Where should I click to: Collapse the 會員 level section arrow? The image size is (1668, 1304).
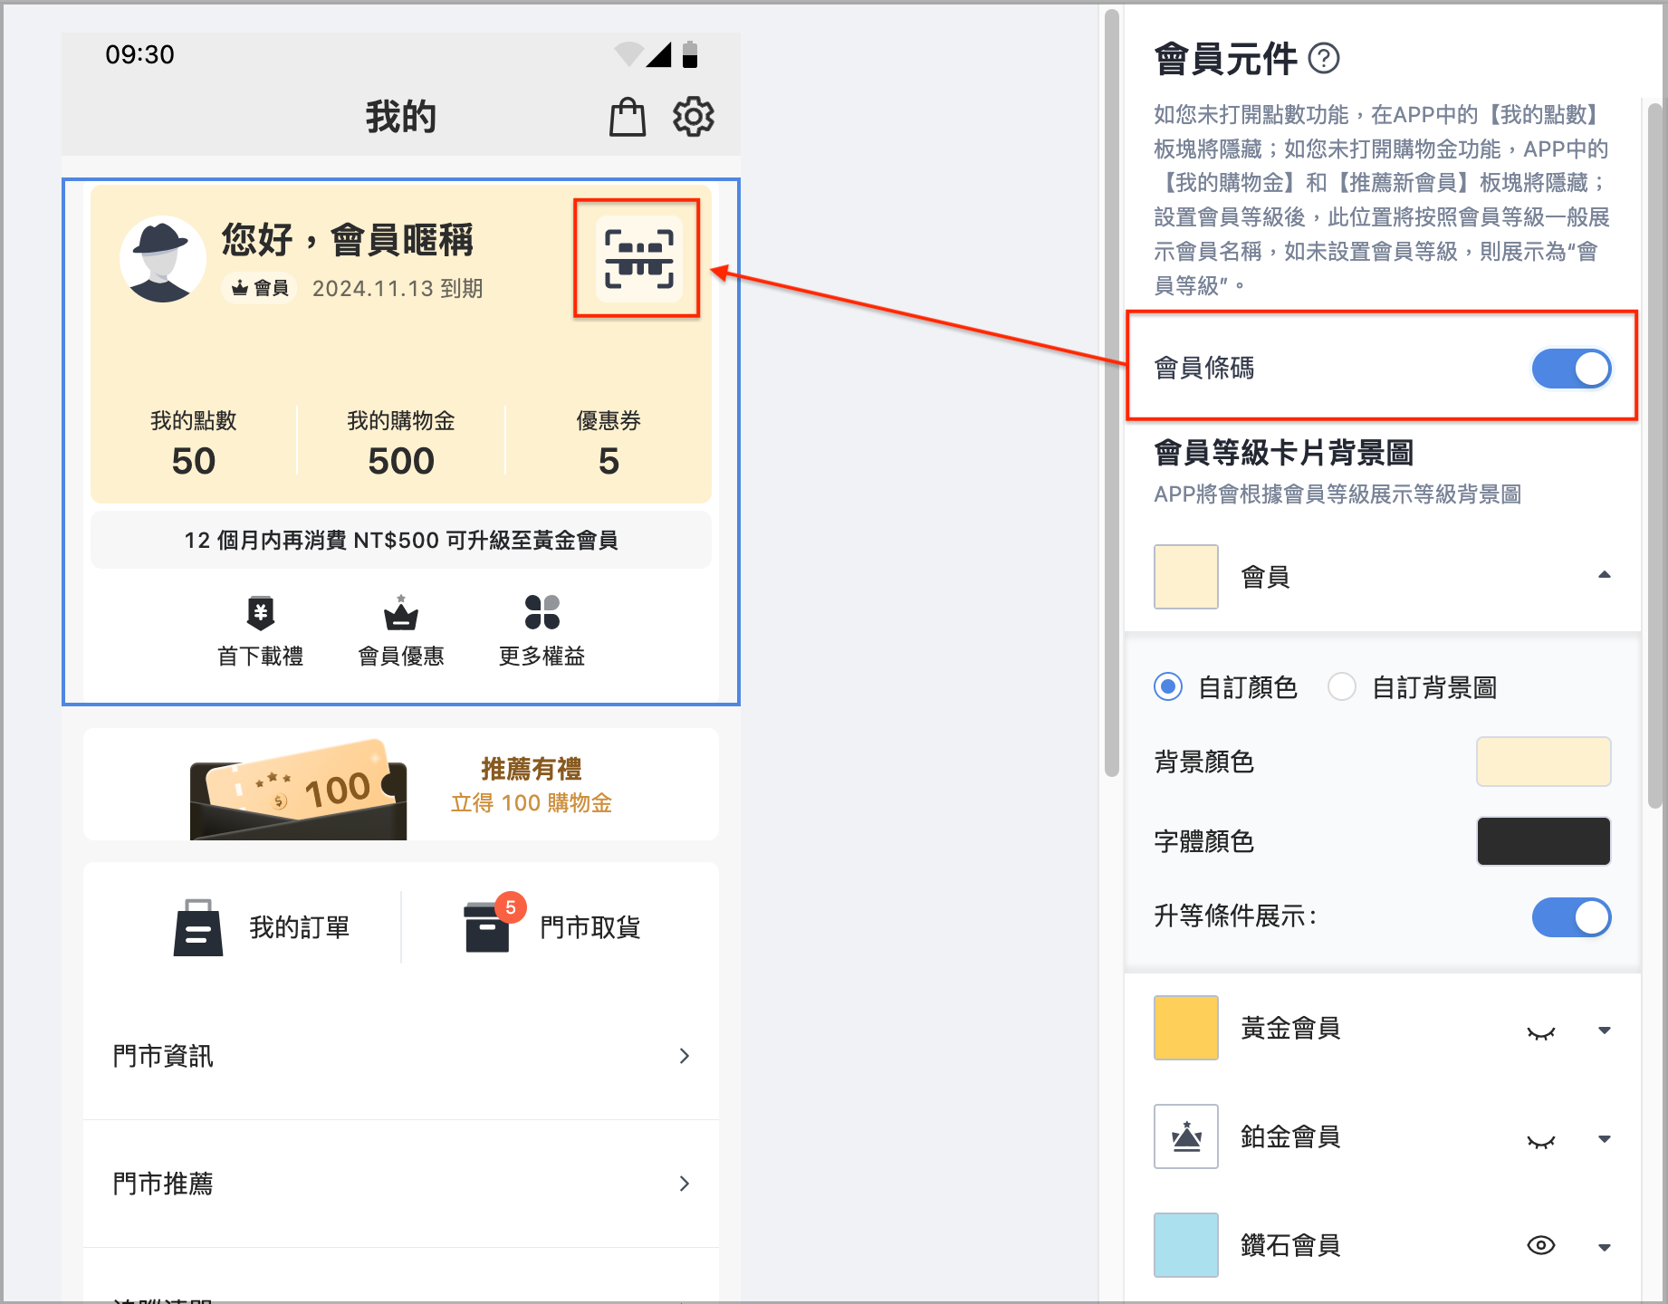point(1605,575)
